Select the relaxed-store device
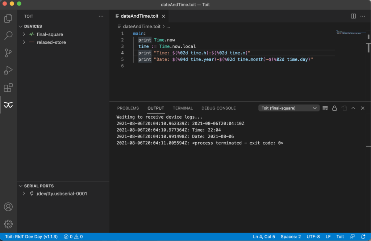 coord(51,42)
